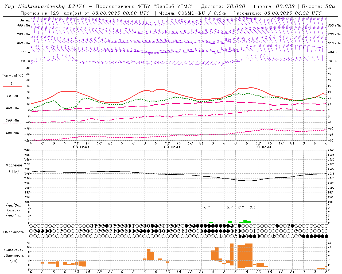Viewport: 342px width, 274px height.
Task: Click the "10 июня" date label
Action: click(263, 147)
